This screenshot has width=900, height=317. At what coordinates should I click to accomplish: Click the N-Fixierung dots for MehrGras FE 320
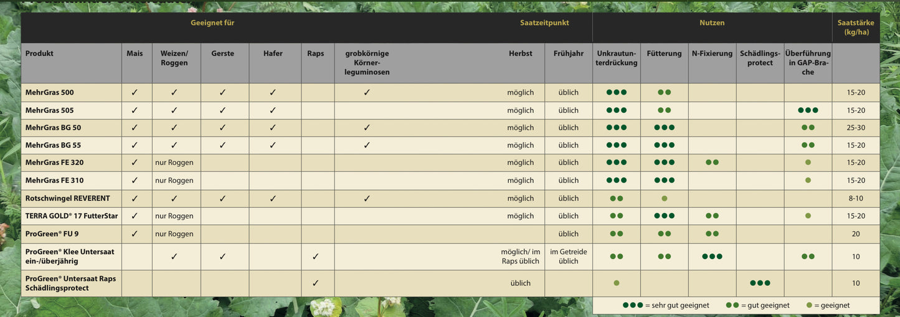pos(712,163)
